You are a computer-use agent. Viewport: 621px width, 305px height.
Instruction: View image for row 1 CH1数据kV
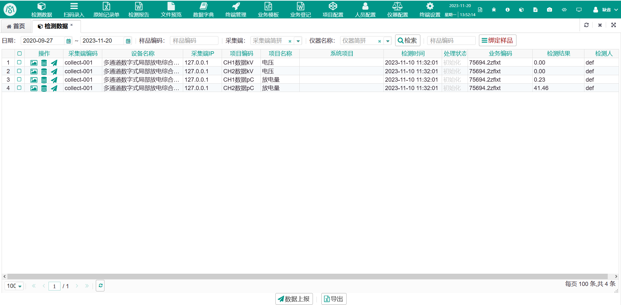click(34, 63)
